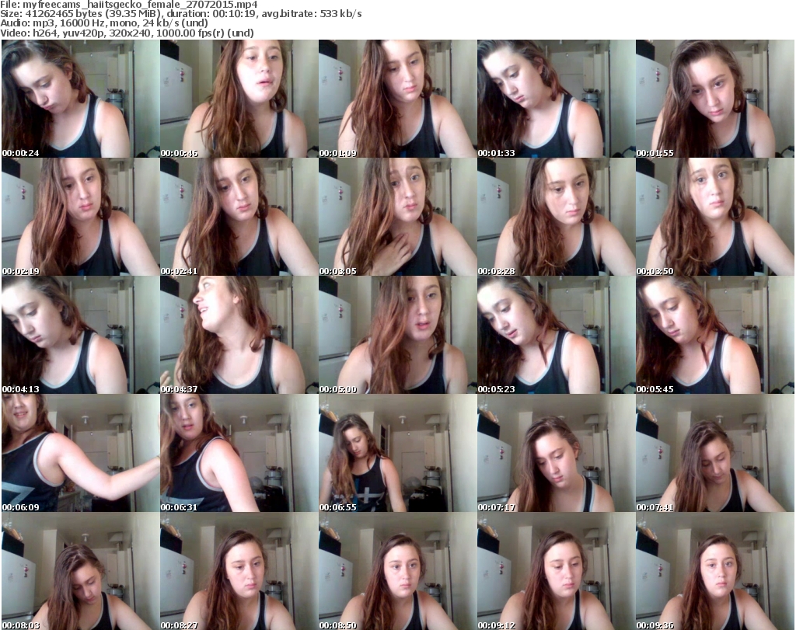The width and height of the screenshot is (796, 630).
Task: Select the frame thumbnail stamped 00:01:09
Action: [397, 99]
